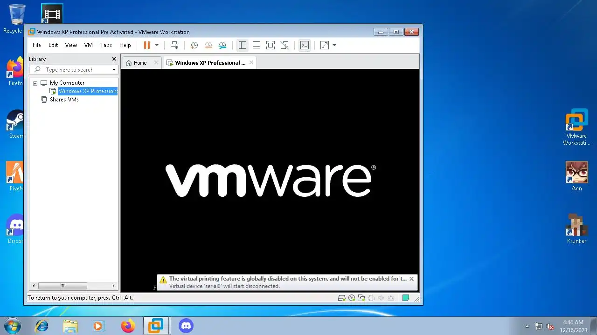
Task: Open the File menu
Action: tap(37, 45)
